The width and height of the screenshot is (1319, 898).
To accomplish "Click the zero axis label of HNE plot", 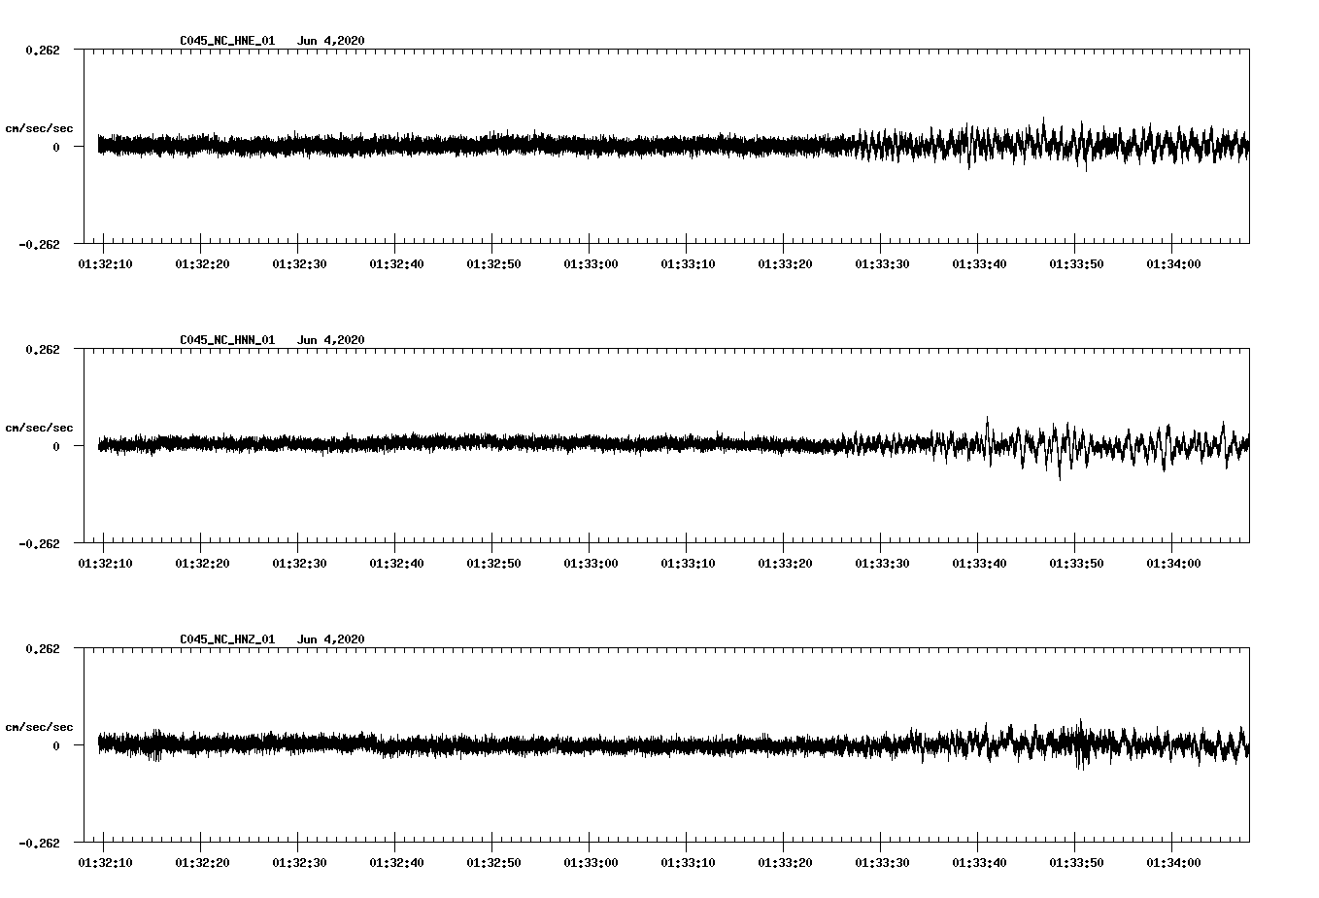I will [55, 147].
